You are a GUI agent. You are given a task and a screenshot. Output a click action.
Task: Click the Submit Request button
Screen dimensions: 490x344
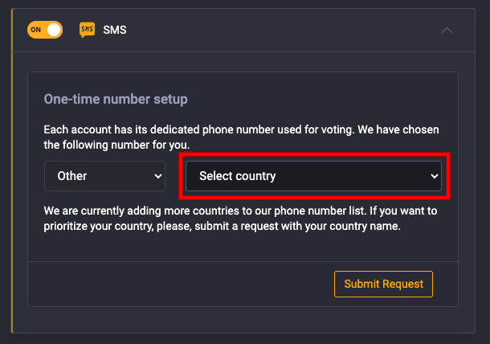[x=383, y=284]
